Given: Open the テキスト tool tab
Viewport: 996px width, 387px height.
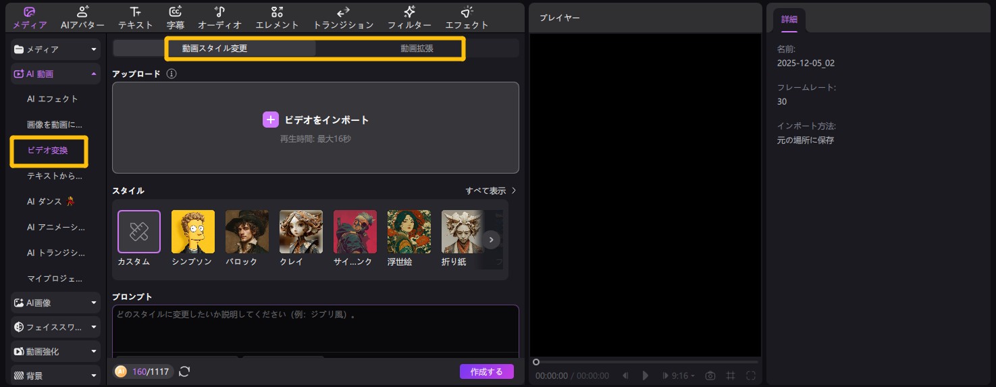Looking at the screenshot, I should click(136, 18).
